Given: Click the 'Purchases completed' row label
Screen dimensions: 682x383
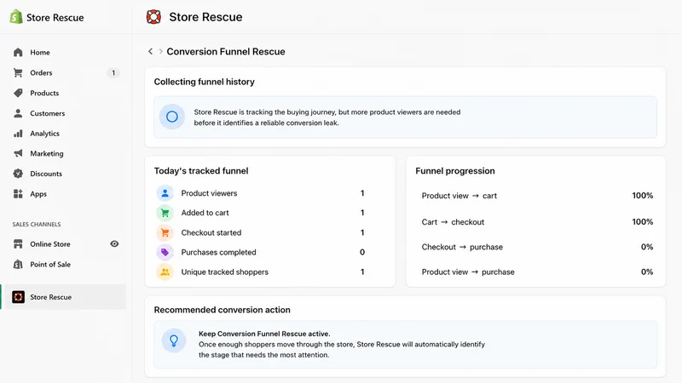Looking at the screenshot, I should coord(218,252).
